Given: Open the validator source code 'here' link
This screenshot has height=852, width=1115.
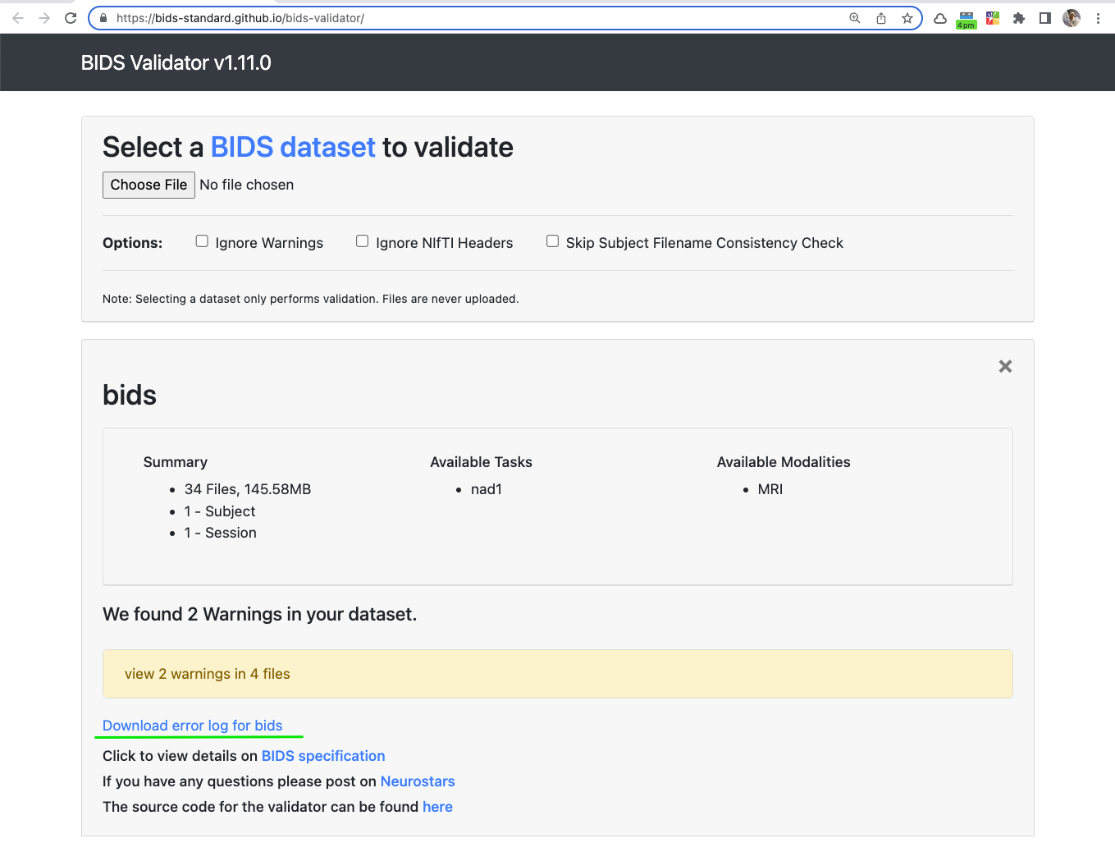Looking at the screenshot, I should [x=437, y=807].
